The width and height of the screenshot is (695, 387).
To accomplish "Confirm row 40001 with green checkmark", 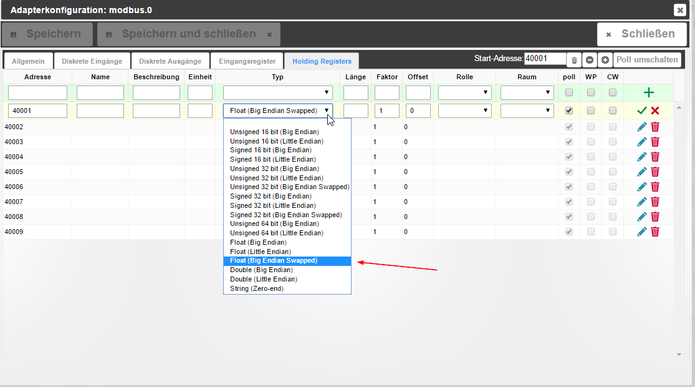I will click(x=641, y=110).
